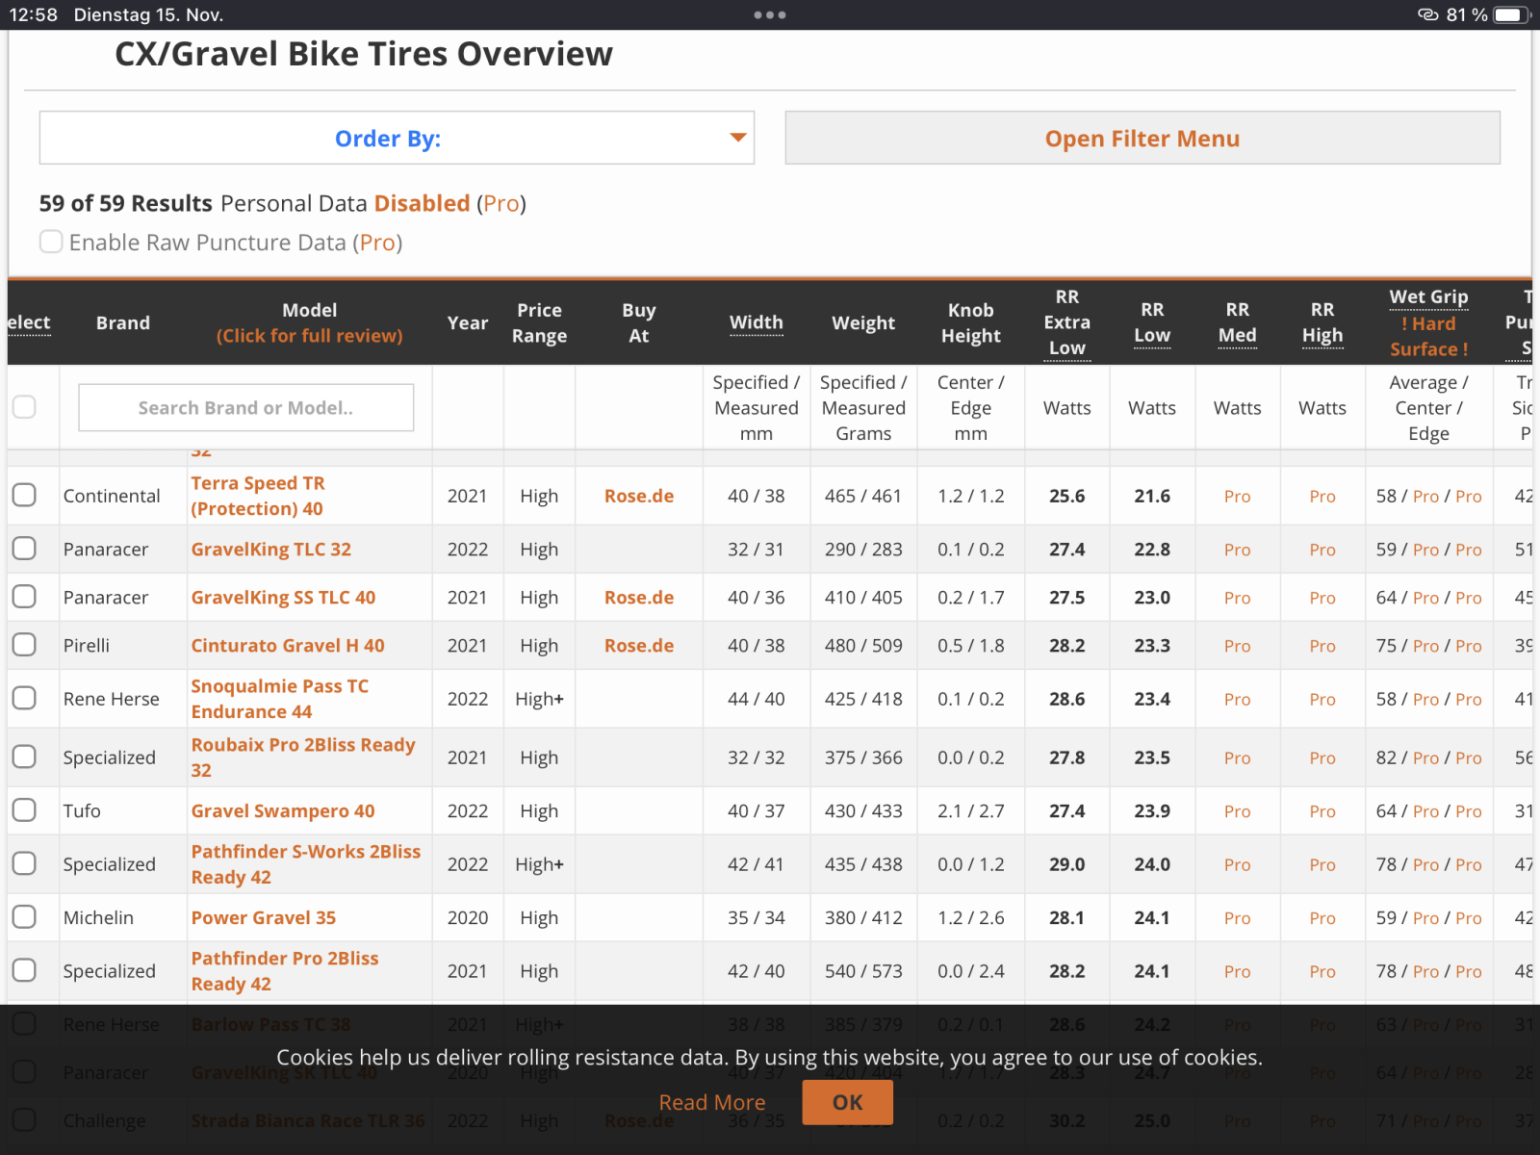Open the Rose.de link for Cinturato Gravel H 40
Screen dimensions: 1540x1155
coord(638,645)
